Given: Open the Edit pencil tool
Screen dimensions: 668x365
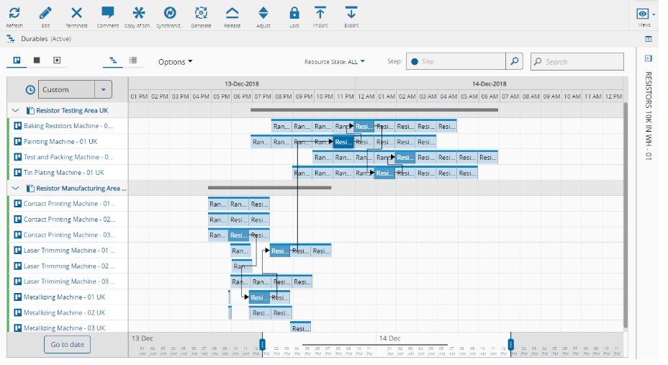Looking at the screenshot, I should click(45, 13).
